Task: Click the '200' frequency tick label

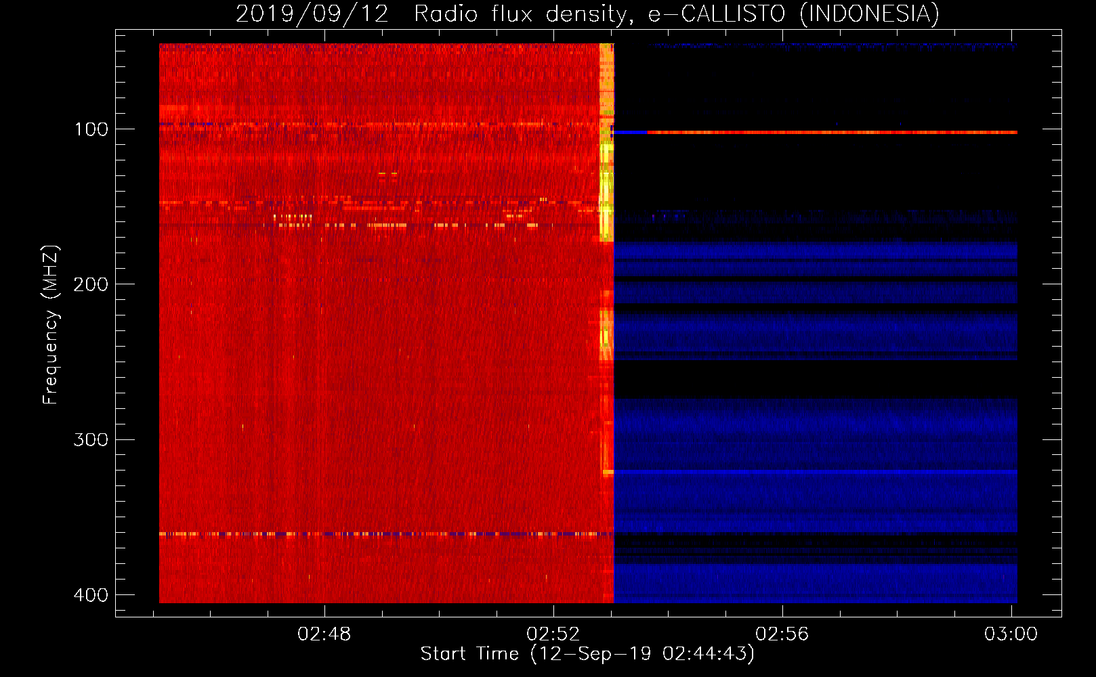Action: [91, 284]
